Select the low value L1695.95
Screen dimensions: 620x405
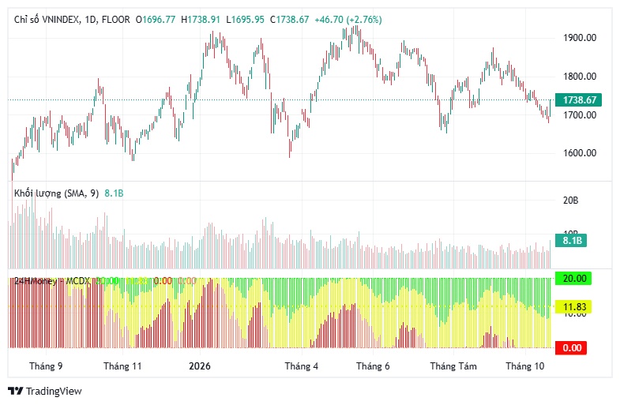245,20
